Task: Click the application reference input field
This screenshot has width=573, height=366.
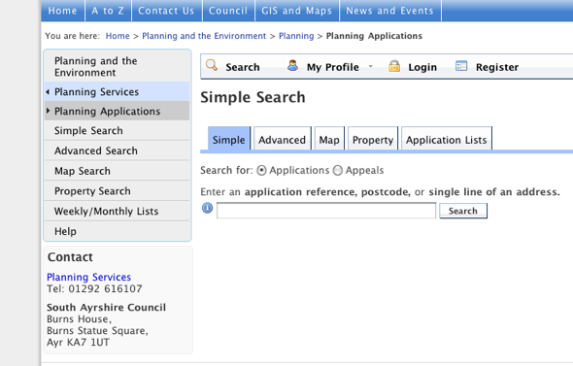Action: [326, 211]
